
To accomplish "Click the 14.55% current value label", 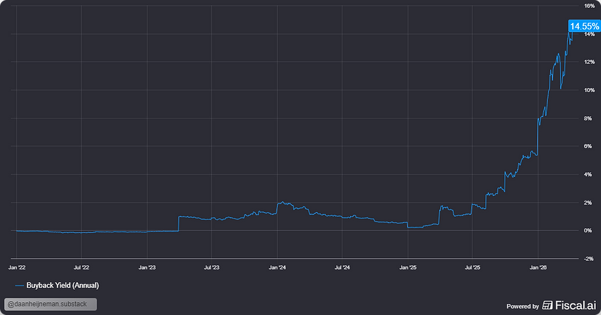I will [x=584, y=26].
